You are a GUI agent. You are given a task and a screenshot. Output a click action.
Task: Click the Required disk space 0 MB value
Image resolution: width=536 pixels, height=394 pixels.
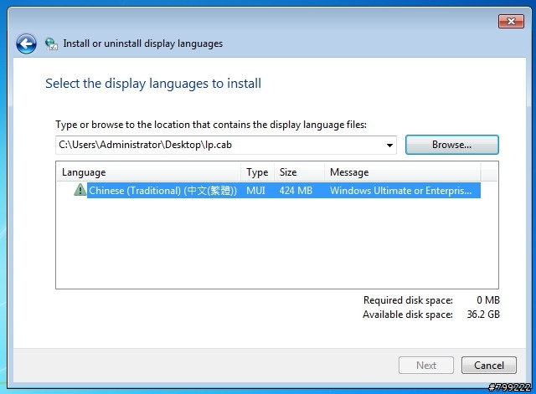pos(488,300)
